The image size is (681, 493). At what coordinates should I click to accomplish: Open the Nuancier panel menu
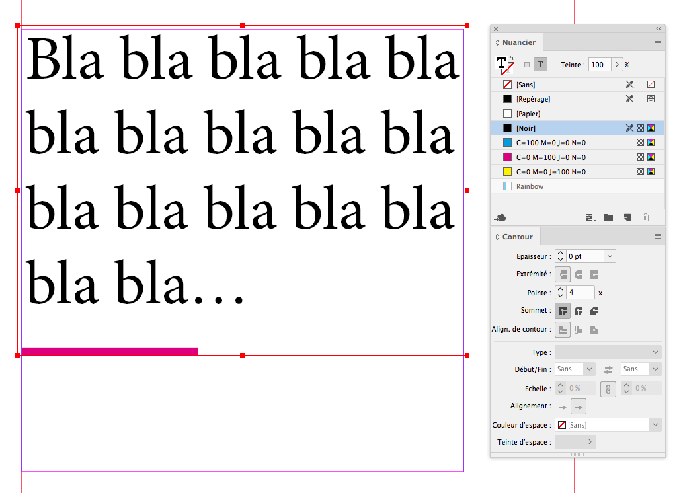click(657, 42)
